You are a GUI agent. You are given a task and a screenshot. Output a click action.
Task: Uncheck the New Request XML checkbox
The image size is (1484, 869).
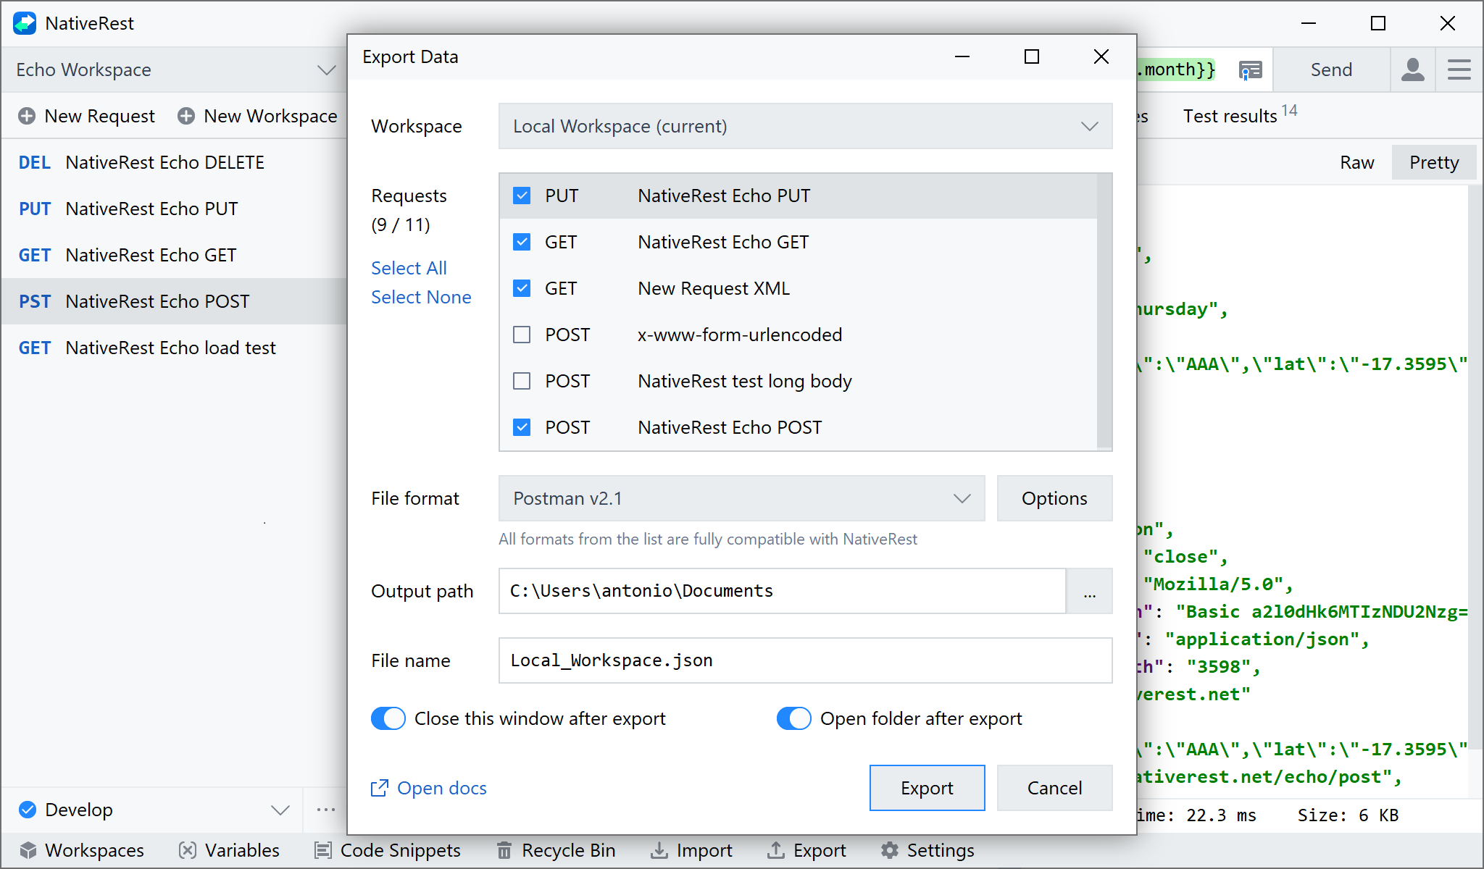(x=522, y=288)
